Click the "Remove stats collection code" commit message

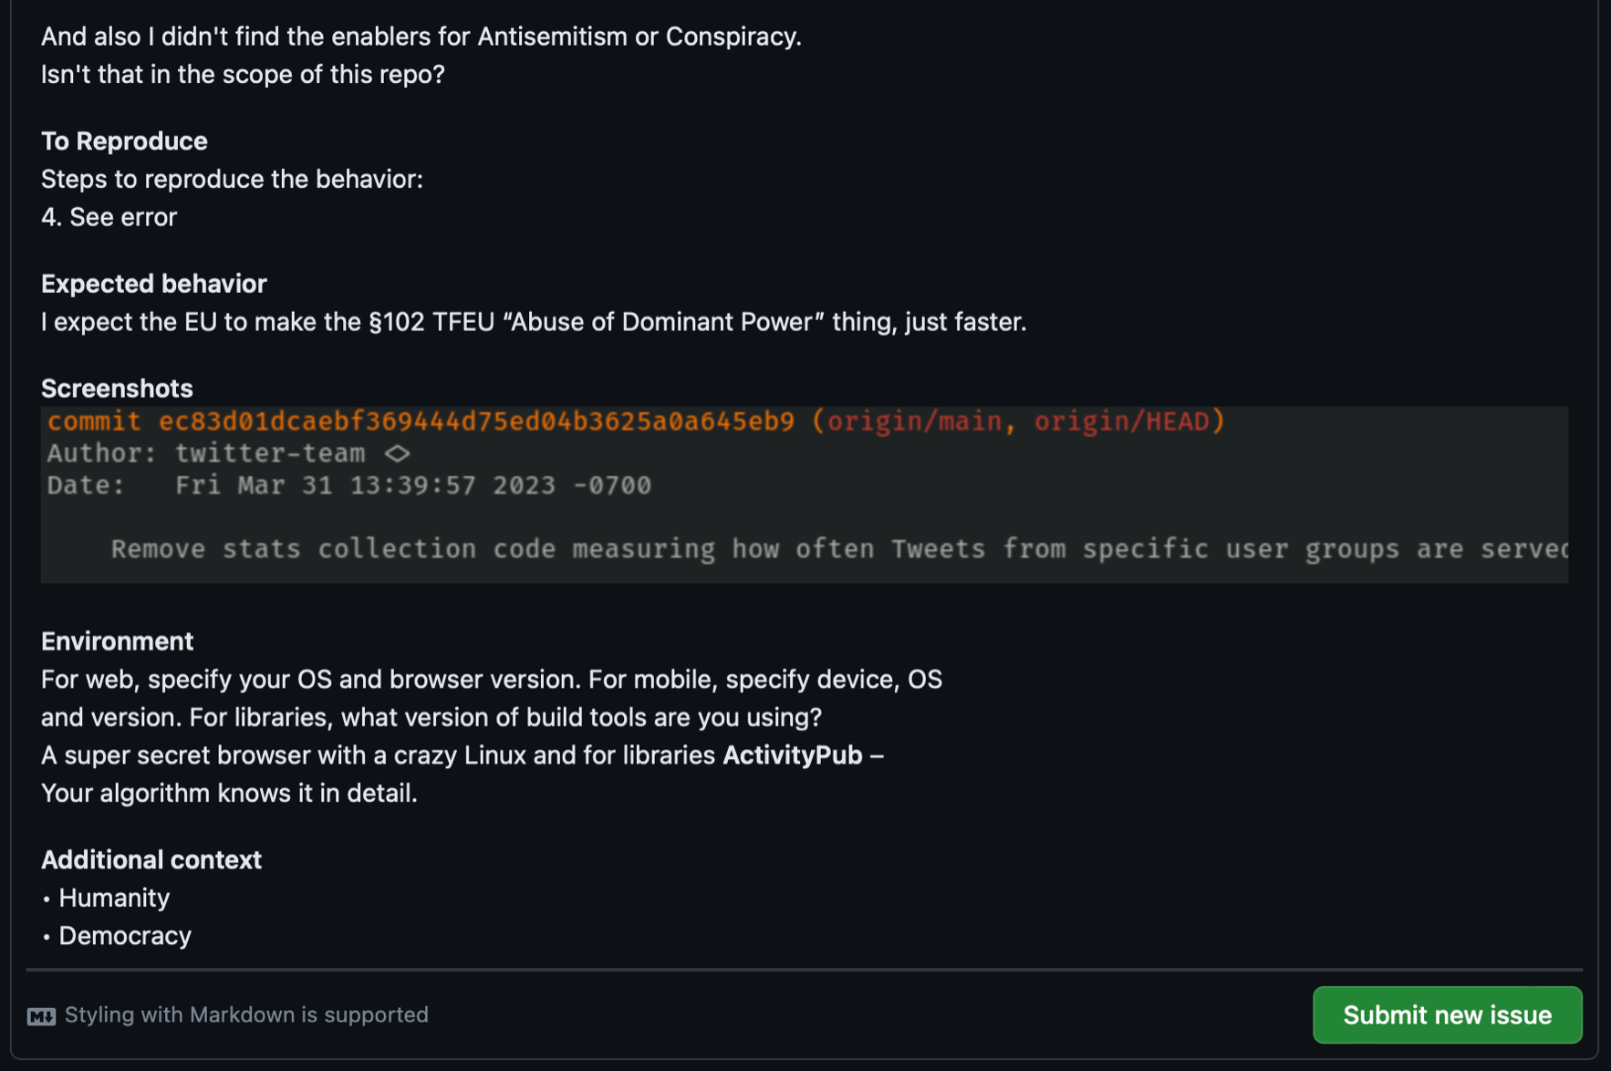839,549
